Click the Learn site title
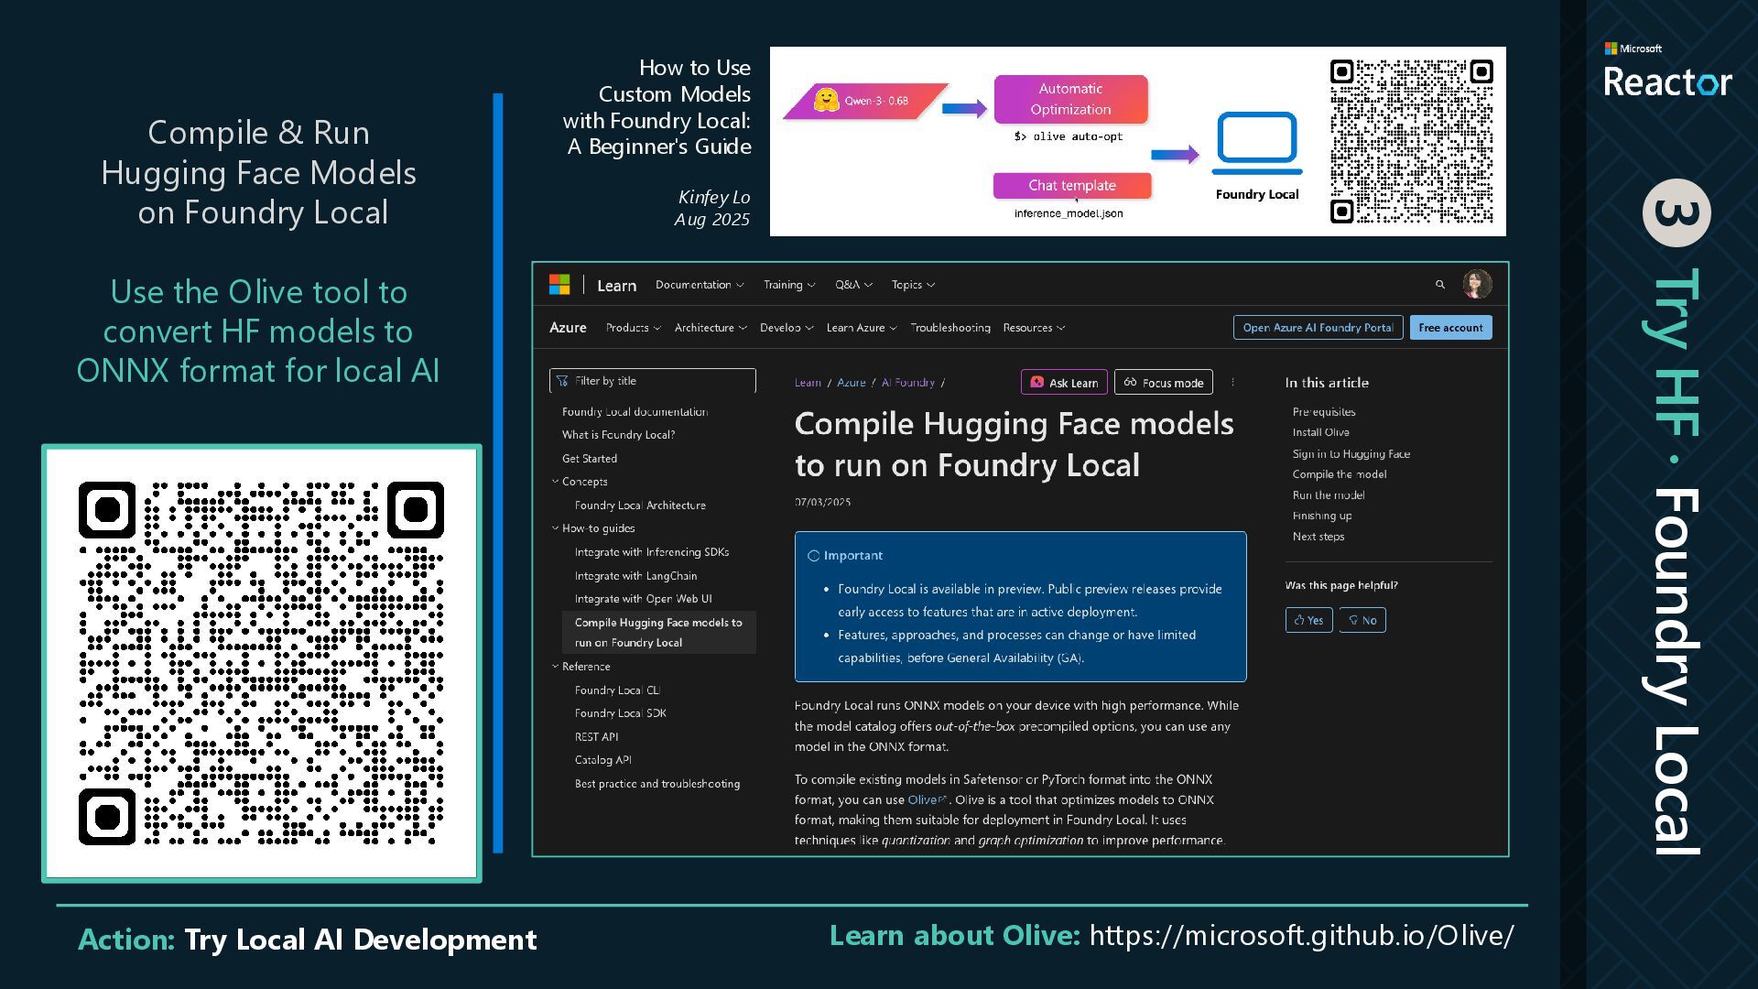This screenshot has width=1758, height=989. pos(616,286)
